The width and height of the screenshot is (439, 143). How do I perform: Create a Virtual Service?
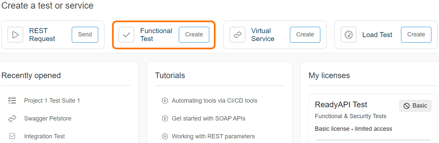pos(305,35)
